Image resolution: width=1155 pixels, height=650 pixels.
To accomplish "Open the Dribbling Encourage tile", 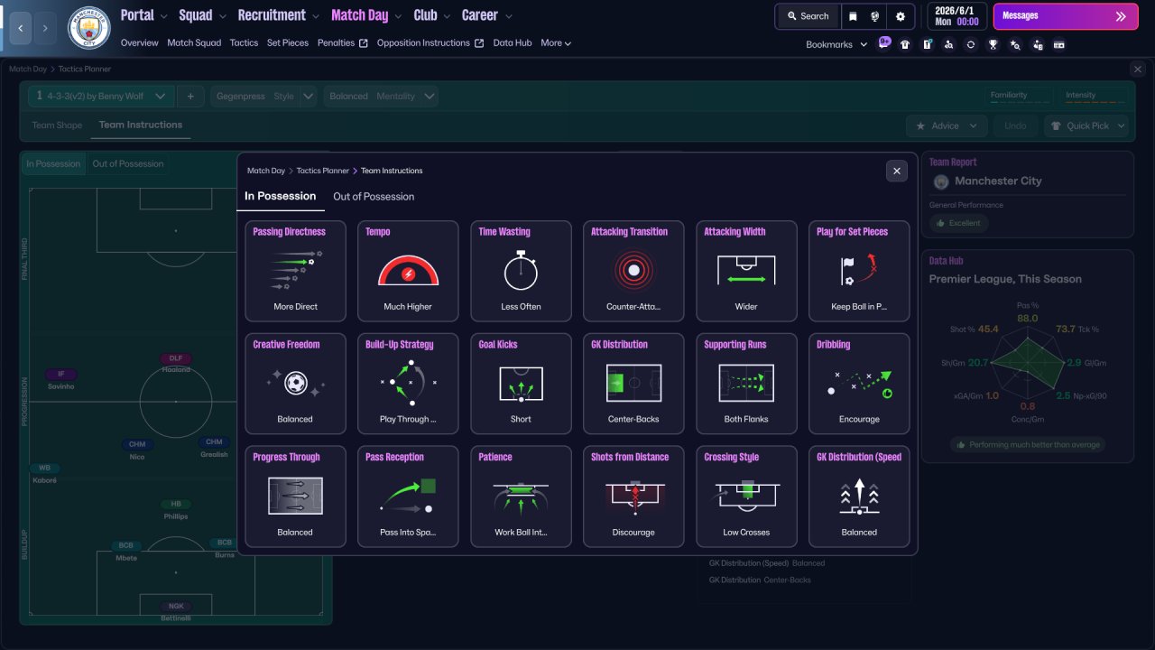I will (x=859, y=384).
